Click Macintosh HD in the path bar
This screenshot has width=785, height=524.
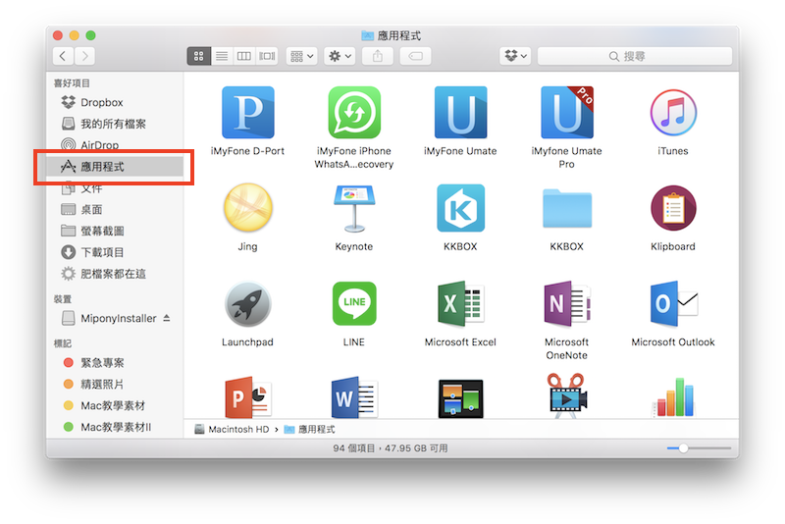[232, 430]
